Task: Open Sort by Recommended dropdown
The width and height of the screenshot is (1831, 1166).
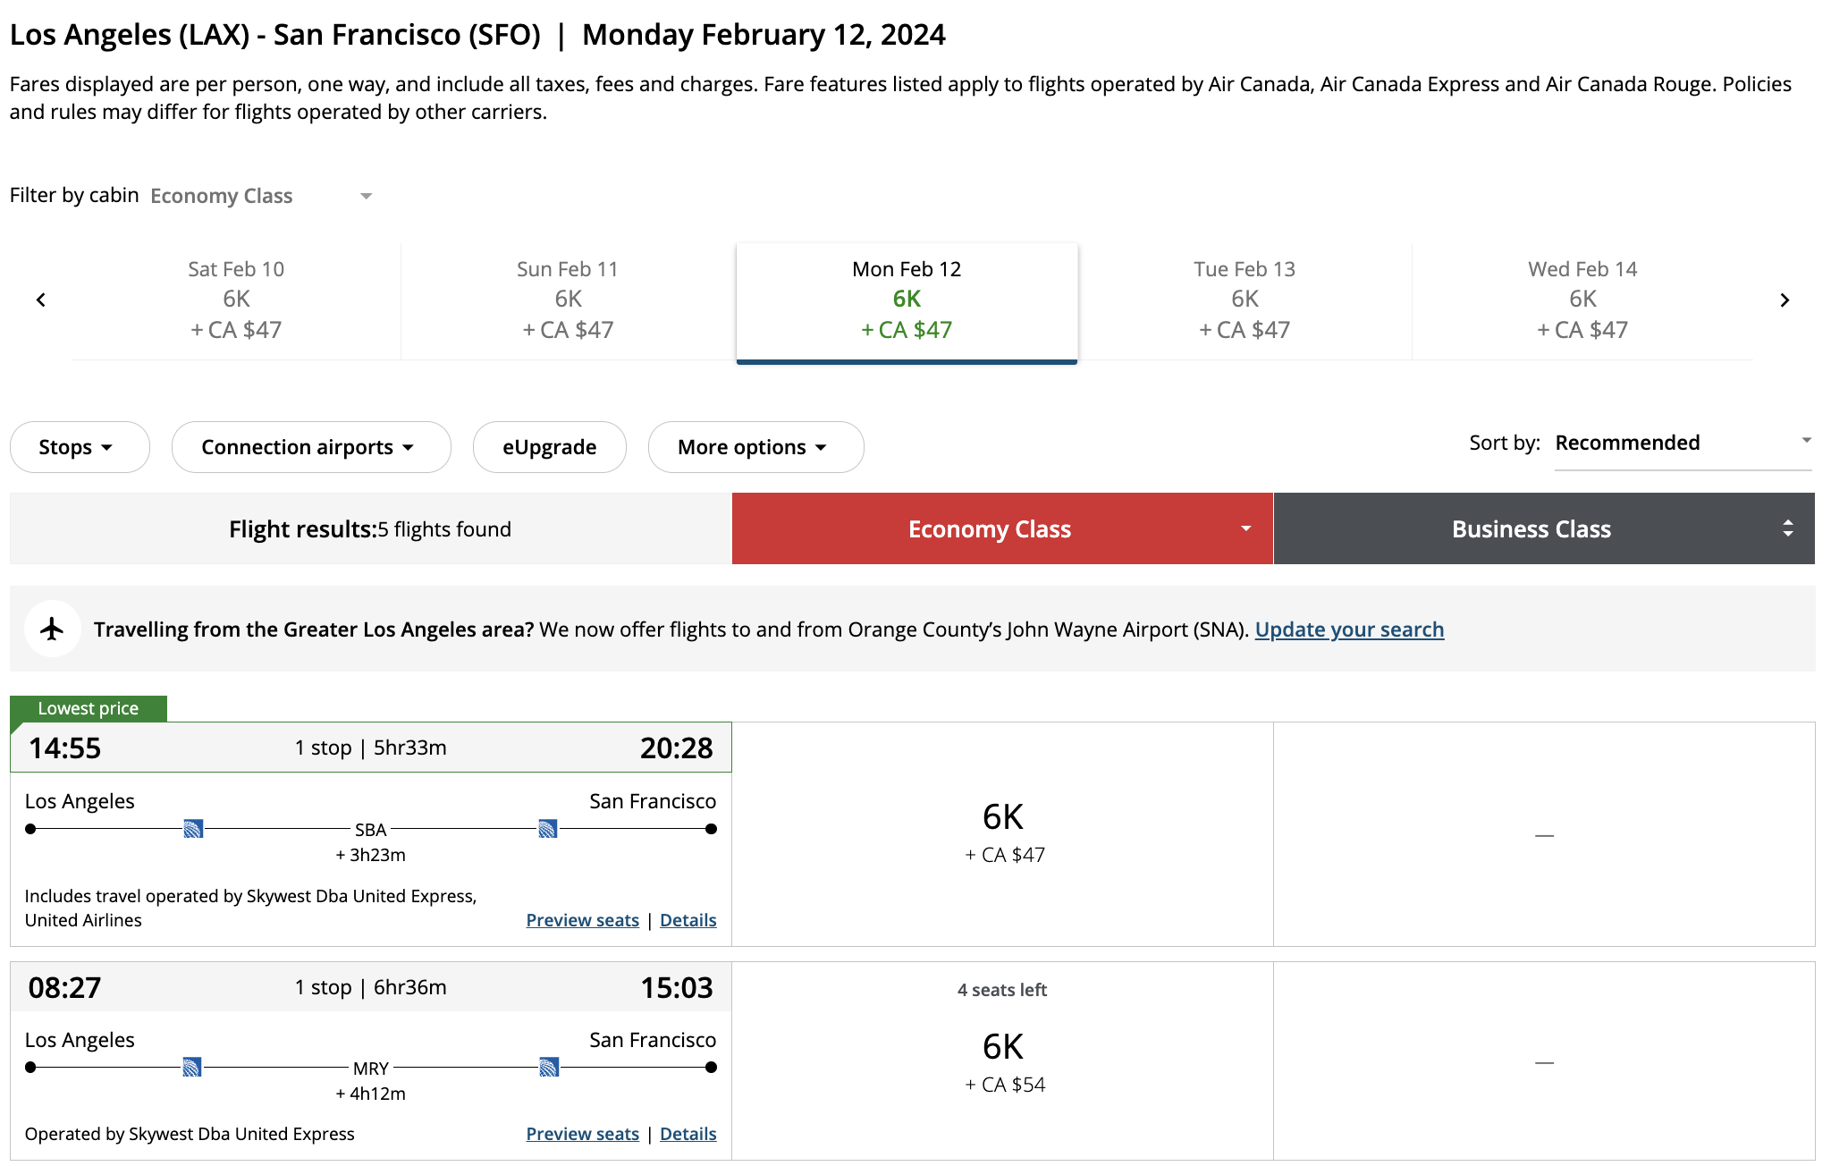Action: pos(1682,443)
